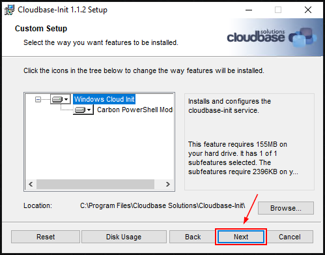Collapse the Windows Cloud Init tree node
Viewport: 325px width, 255px height.
pos(38,100)
